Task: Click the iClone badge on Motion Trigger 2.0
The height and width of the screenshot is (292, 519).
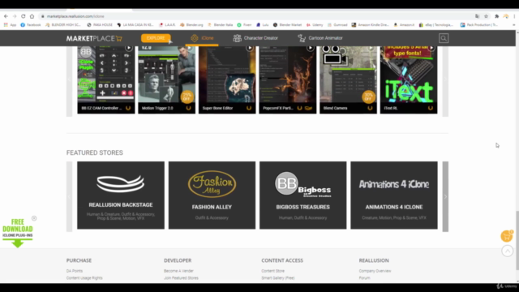Action: [188, 108]
